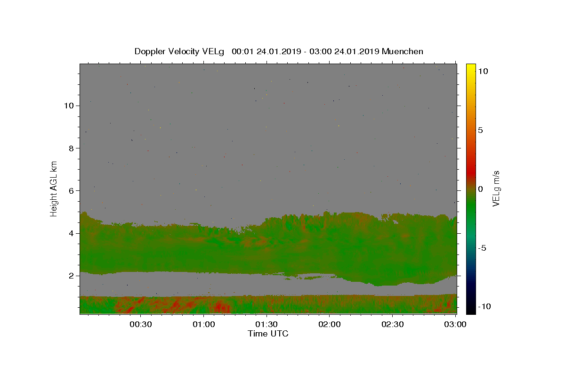The height and width of the screenshot is (377, 565).
Task: Click the 03:00 time tick label
Action: [455, 324]
